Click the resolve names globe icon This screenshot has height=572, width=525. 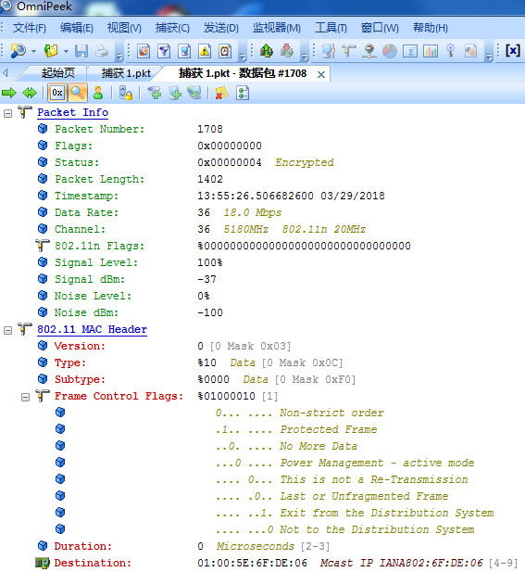pos(194,93)
